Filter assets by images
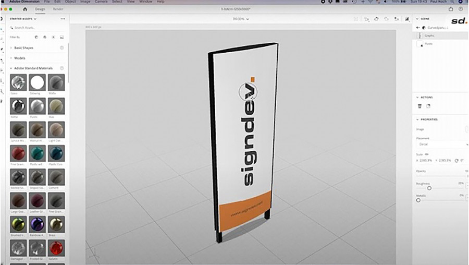Screen dimensions: 469x265 tap(62, 37)
